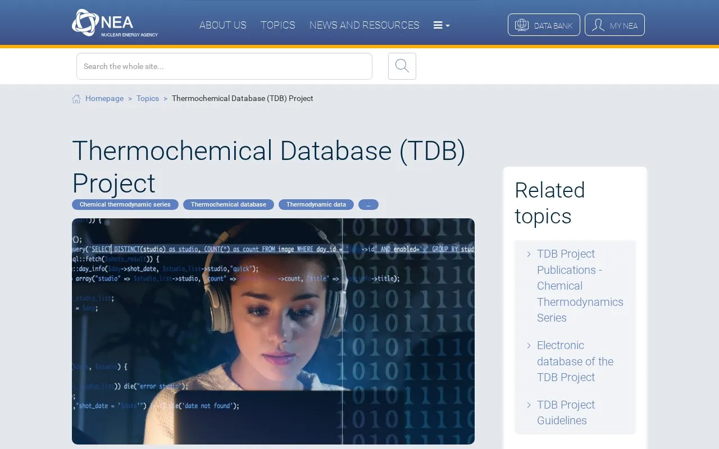Screen dimensions: 719x449
Task: Select the 'Chemical thermodynamic series' tag
Action: point(125,204)
